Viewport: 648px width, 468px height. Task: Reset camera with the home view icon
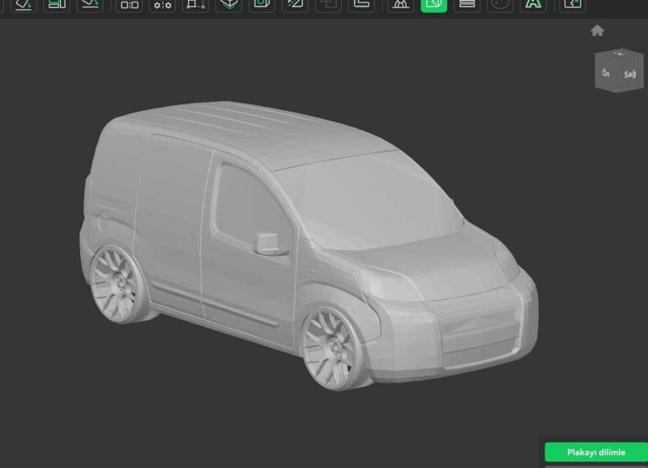click(x=597, y=31)
